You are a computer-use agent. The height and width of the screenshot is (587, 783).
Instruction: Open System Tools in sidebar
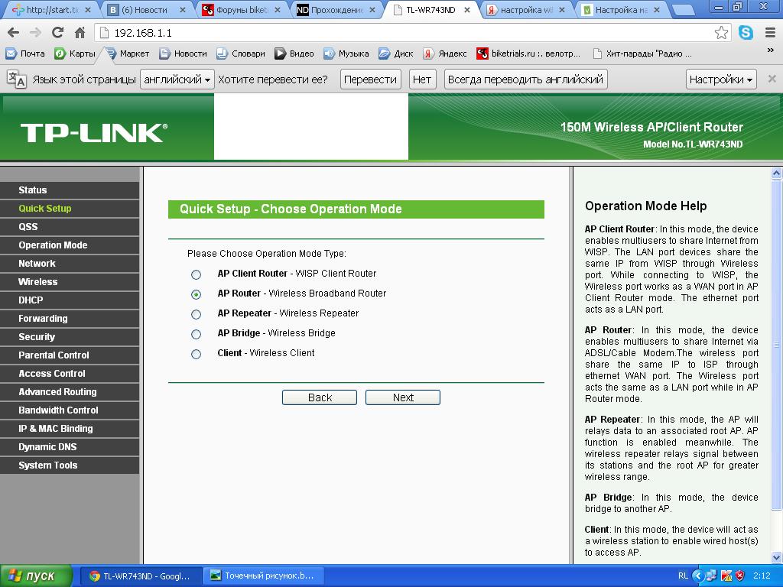click(x=48, y=465)
